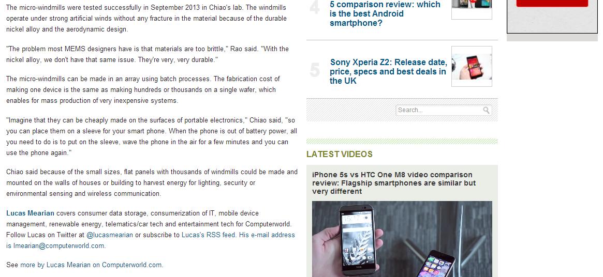Screen dimensions: 603x277
Task: Click the number 4 ranking badge
Action: point(315,8)
